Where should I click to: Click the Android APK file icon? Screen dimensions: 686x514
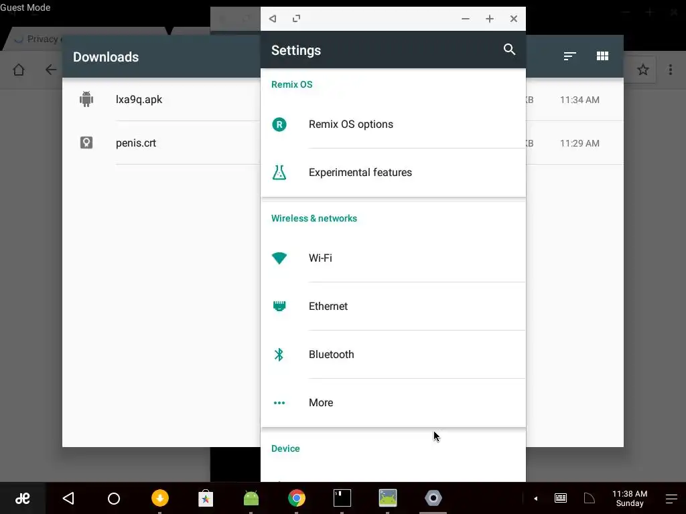coord(86,99)
